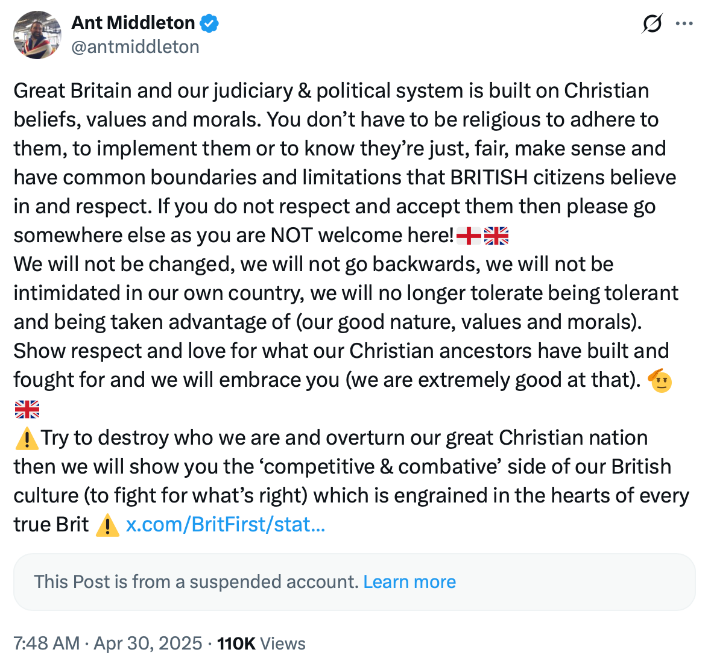Viewport: 708px width, 670px height.
Task: Open Ant Middleton's profile picture
Action: 37,35
